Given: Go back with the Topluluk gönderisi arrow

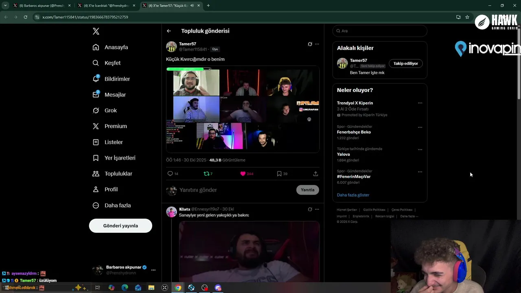Looking at the screenshot, I should pos(169,31).
